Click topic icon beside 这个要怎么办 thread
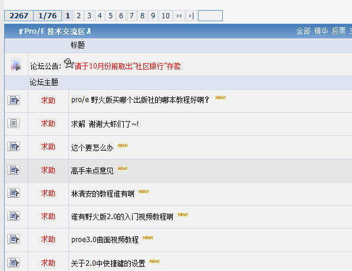352x271 pixels. (x=14, y=146)
